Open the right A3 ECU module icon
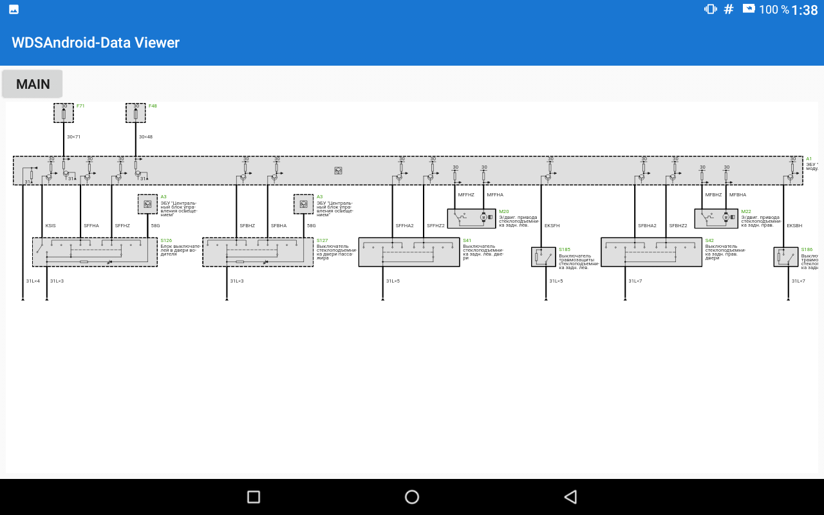Image resolution: width=824 pixels, height=515 pixels. tap(303, 203)
